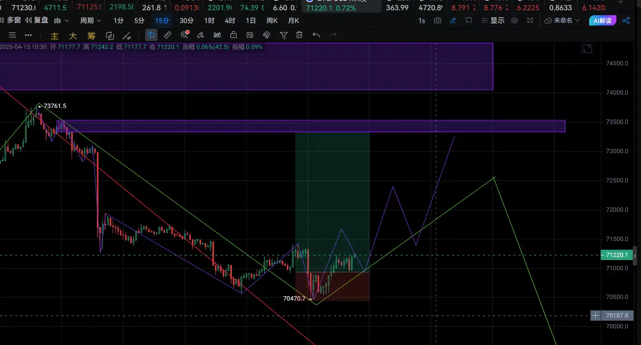Select the ruler measure tool
Screen dimensions: 641x345
pyautogui.click(x=168, y=35)
